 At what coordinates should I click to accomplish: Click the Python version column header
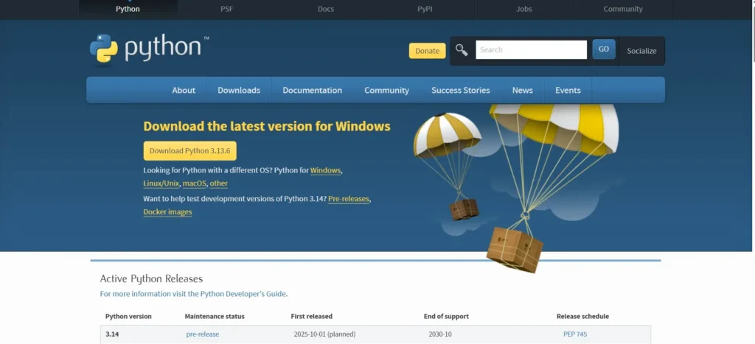pos(128,317)
